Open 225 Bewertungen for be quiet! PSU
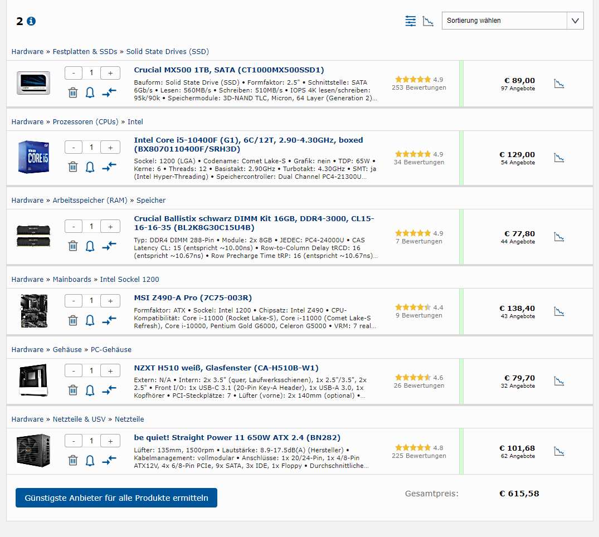The image size is (599, 537). pyautogui.click(x=418, y=456)
